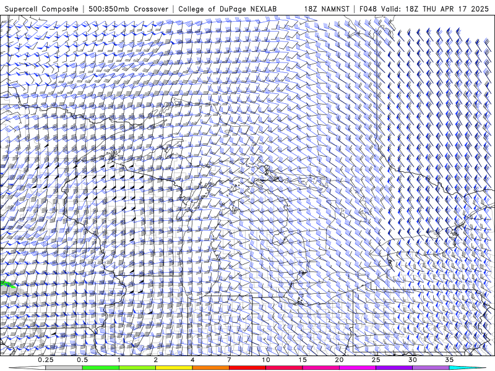Image resolution: width=495 pixels, height=371 pixels.
Task: Click the yellow 2–4 legend swatch
Action: pyautogui.click(x=174, y=368)
